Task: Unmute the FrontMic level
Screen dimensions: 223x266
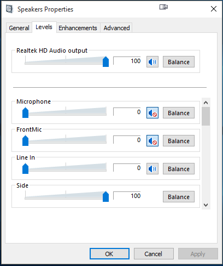Action: (x=152, y=141)
